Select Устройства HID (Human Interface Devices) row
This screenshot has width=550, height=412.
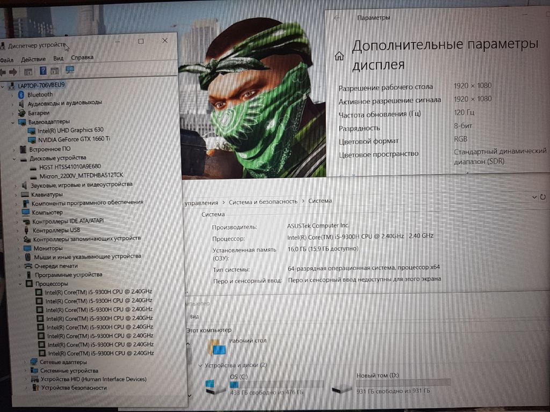click(93, 379)
